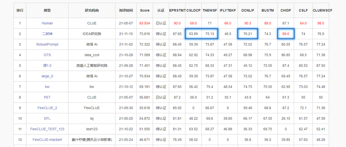Click the 排行 column header
The width and height of the screenshot is (346, 147).
coord(20,10)
